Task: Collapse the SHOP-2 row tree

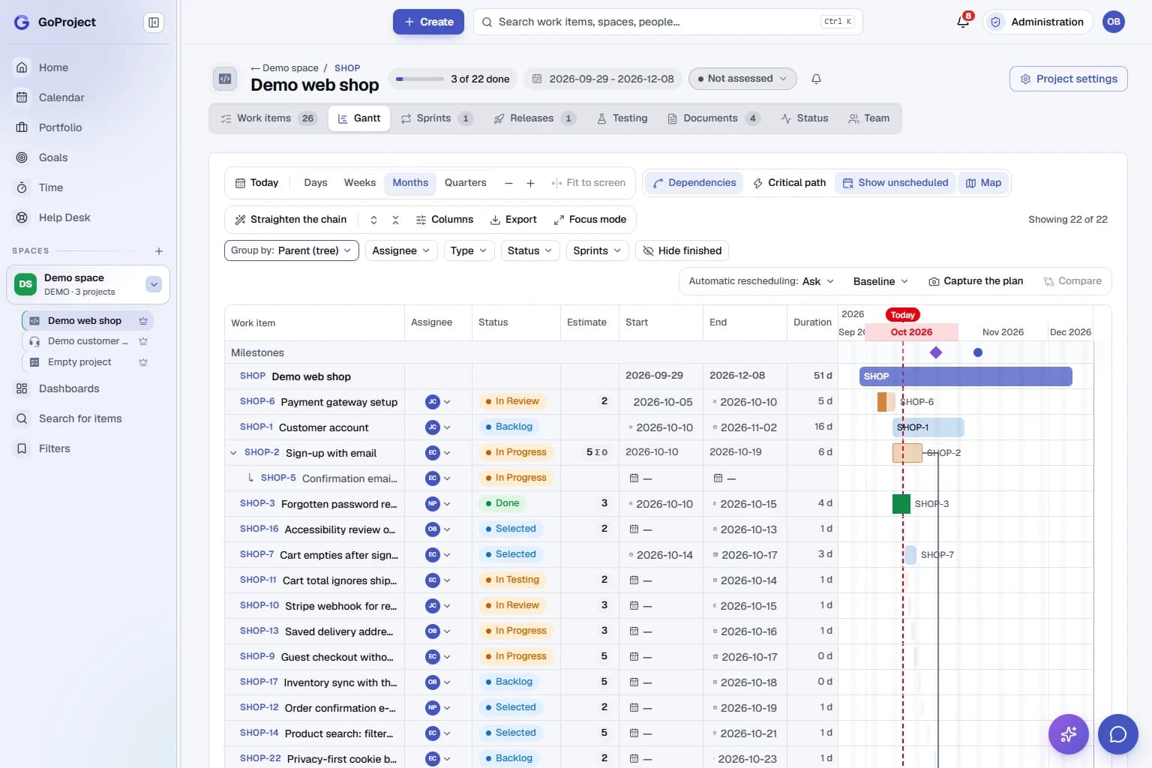Action: click(x=233, y=453)
